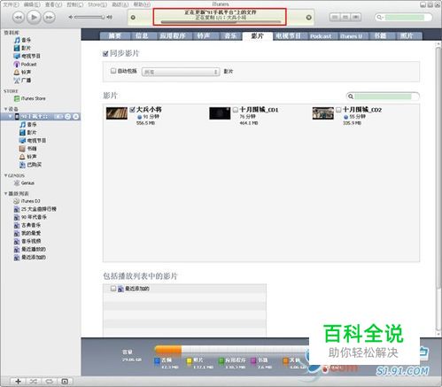The width and height of the screenshot is (442, 387).
Task: Collapse the 播放列表 (Playlists) section
Action: coord(5,194)
